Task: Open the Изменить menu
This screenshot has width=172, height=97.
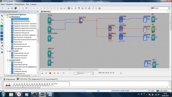Action: [10, 4]
